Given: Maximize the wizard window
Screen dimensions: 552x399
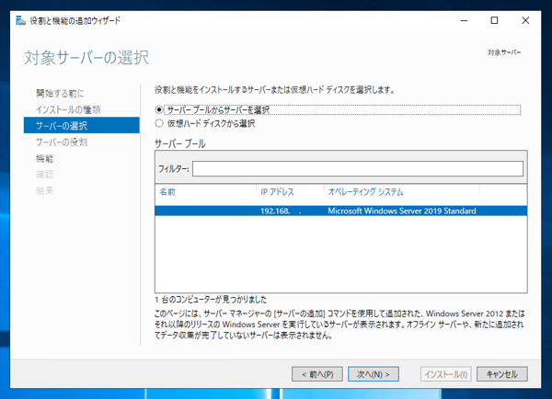Looking at the screenshot, I should pyautogui.click(x=494, y=21).
